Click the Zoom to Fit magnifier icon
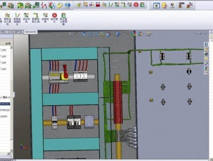The width and height of the screenshot is (213, 161). (71, 34)
